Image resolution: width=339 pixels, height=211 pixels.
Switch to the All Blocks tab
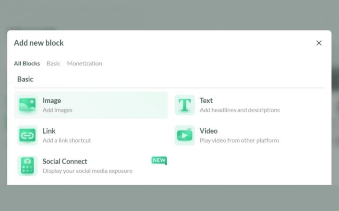pyautogui.click(x=27, y=63)
